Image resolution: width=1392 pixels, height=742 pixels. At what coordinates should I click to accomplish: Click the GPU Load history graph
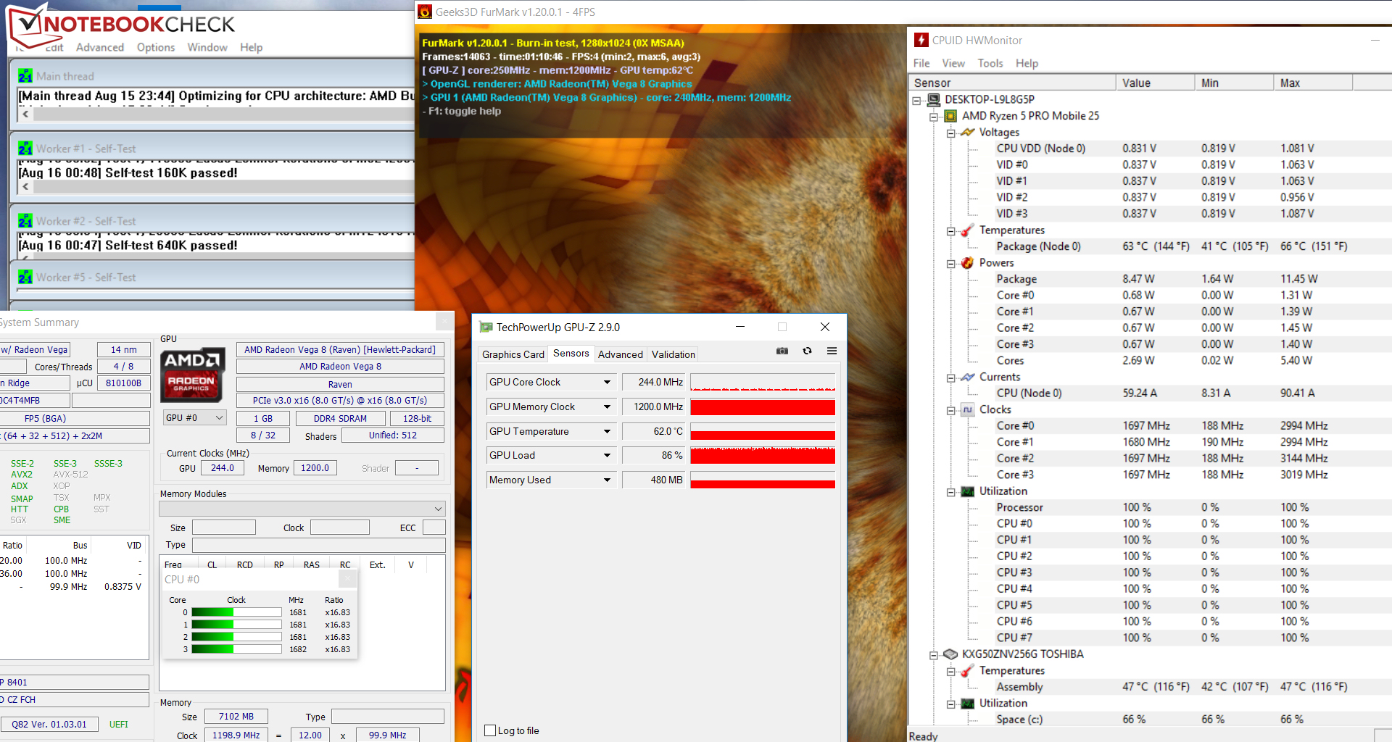coord(763,456)
